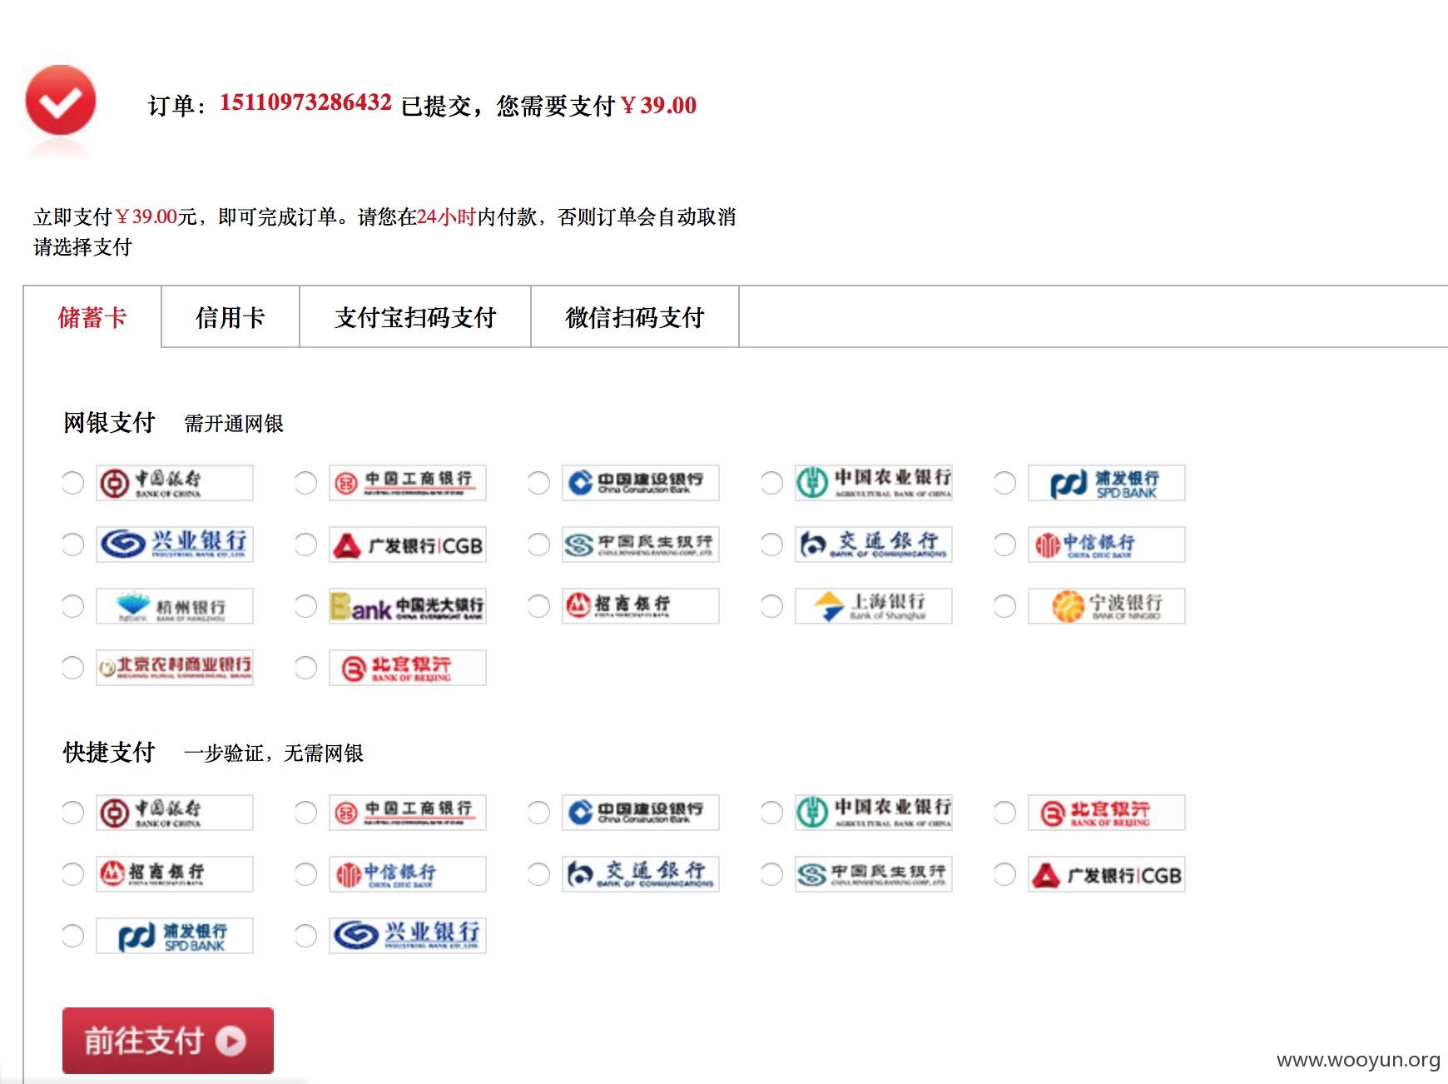The image size is (1448, 1084).
Task: Click the 建设银行 logo under 快捷支付
Action: pos(641,813)
